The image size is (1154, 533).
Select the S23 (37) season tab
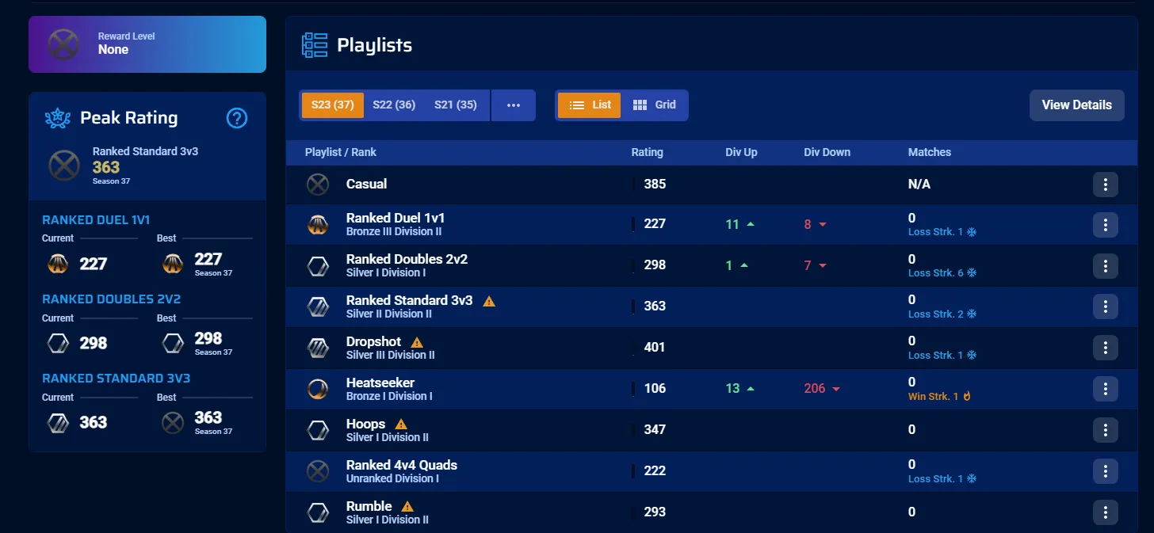pos(333,105)
